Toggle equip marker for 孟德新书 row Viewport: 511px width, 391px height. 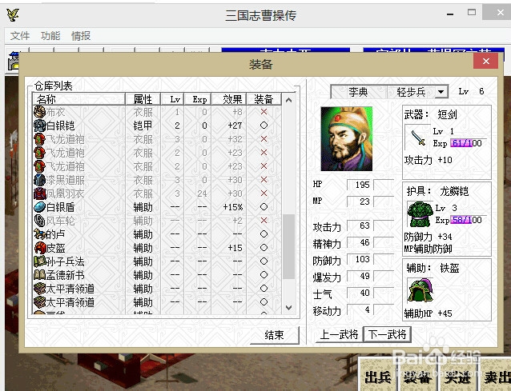click(264, 275)
